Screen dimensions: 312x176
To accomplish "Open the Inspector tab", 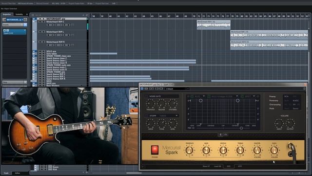I will (x=7, y=14).
